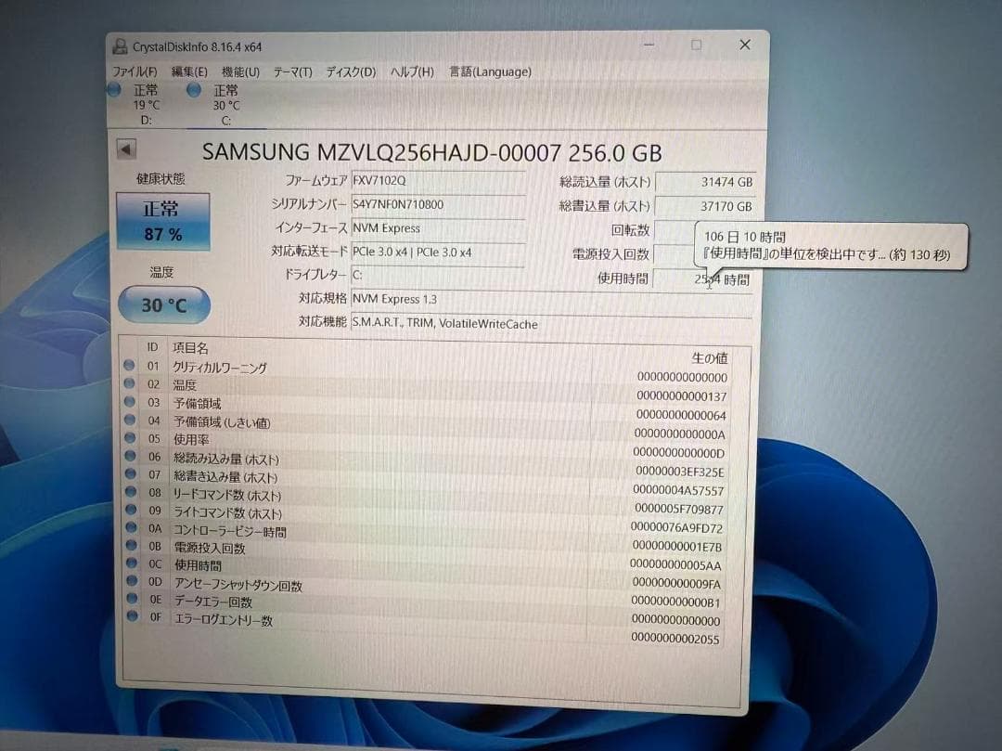Click the status indicator next to 温度 attribute

(x=129, y=384)
